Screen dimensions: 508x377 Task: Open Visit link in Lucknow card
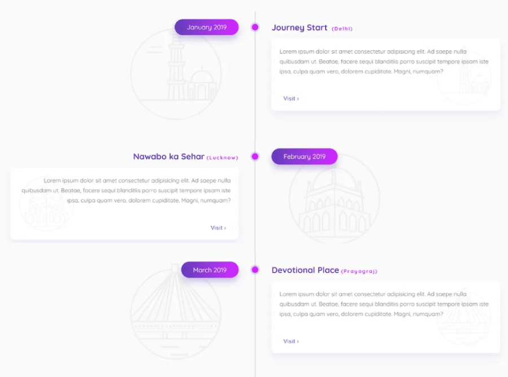(218, 227)
